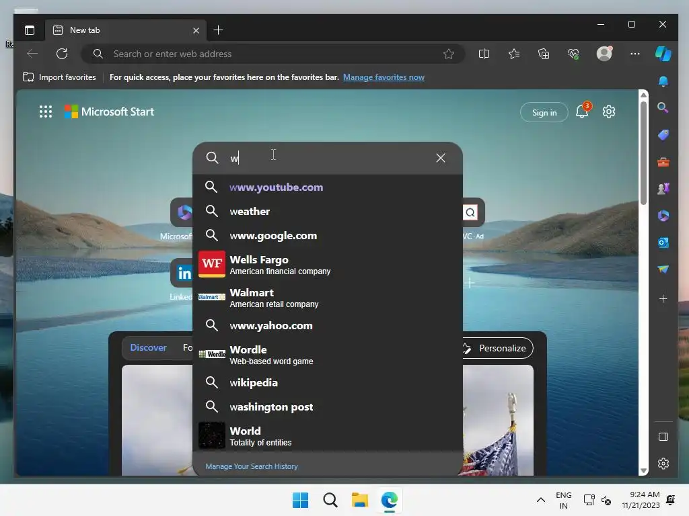Show hidden icons in system tray
Screen dimensions: 689x516
click(x=541, y=500)
